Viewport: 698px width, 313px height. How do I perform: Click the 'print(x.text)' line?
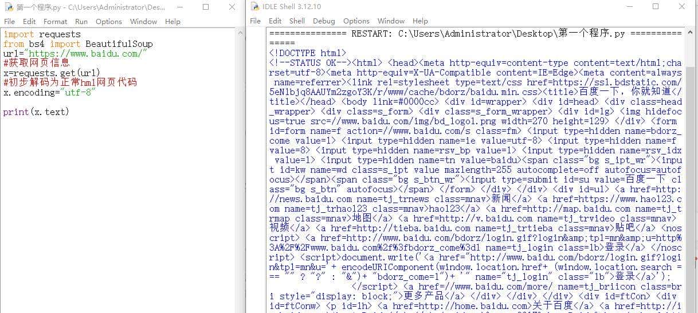(x=36, y=112)
